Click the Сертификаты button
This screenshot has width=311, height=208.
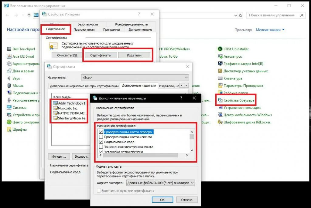[x=101, y=55]
